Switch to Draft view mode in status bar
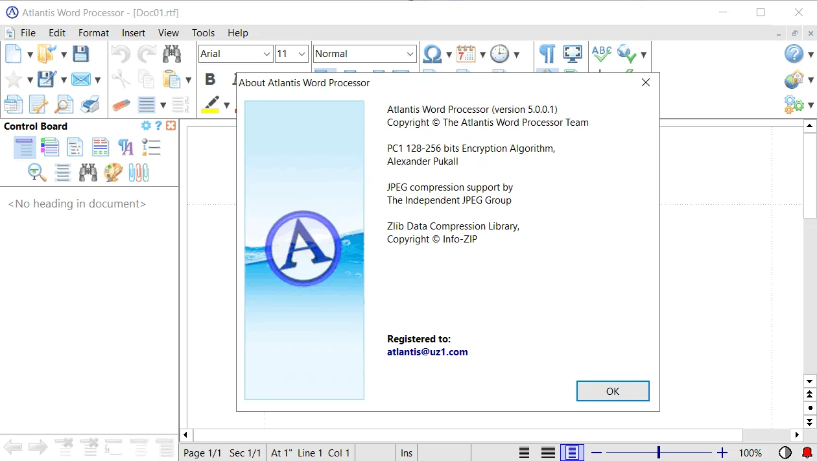Image resolution: width=817 pixels, height=461 pixels. 548,453
